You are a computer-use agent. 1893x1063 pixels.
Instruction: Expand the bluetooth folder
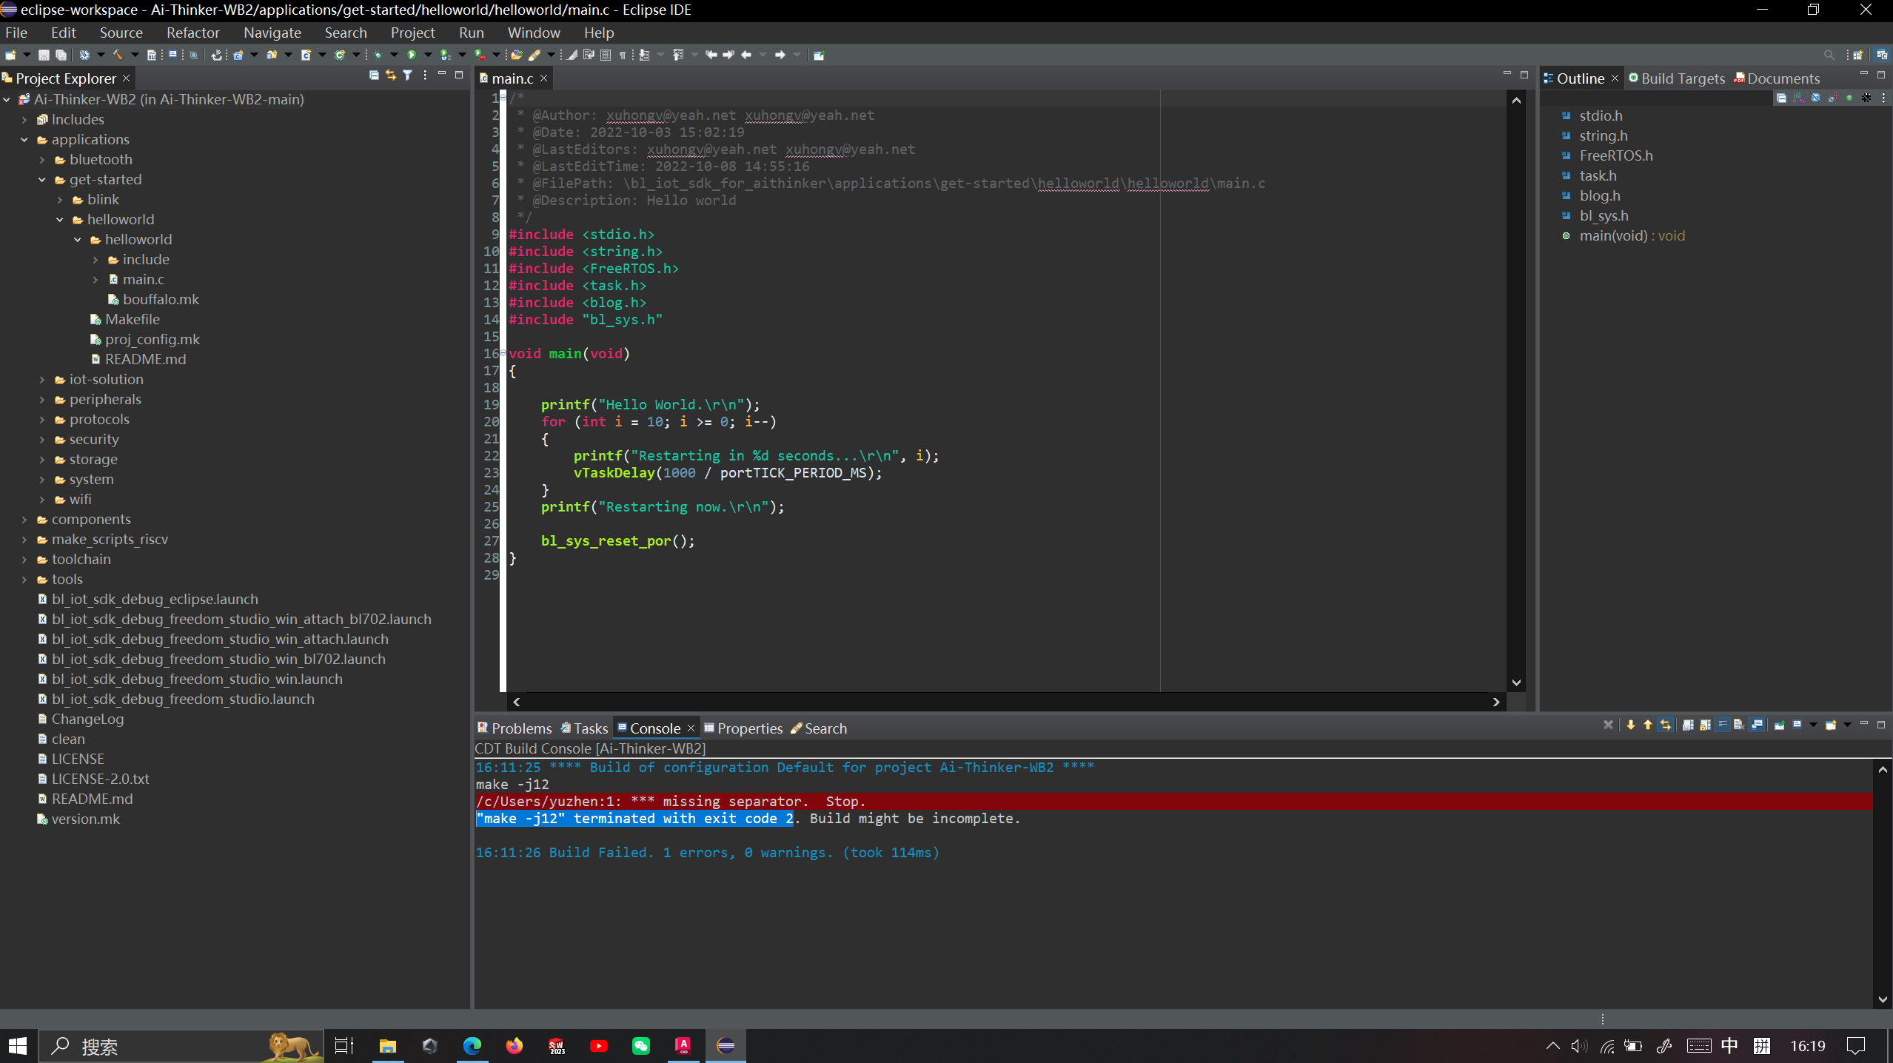coord(42,159)
